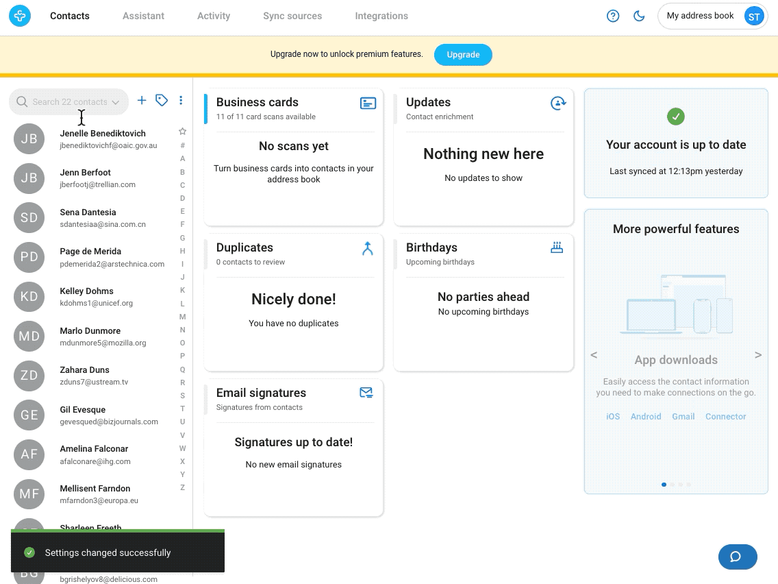Screen dimensions: 778x584
Task: Open the Connector download link
Action: tap(725, 417)
